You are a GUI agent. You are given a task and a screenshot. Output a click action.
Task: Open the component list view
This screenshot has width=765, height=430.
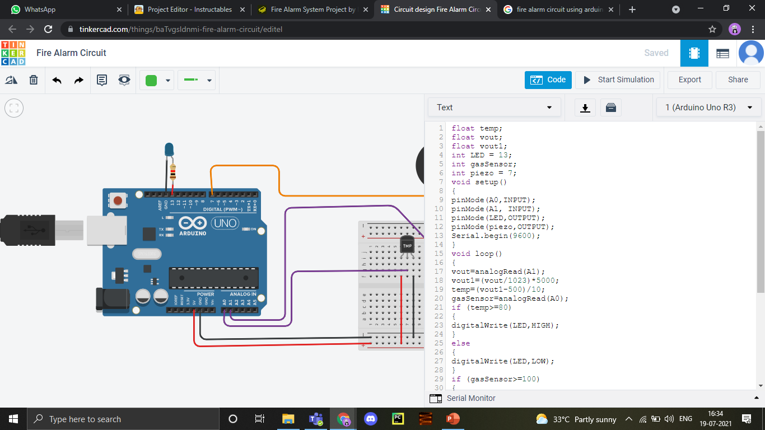coord(723,53)
